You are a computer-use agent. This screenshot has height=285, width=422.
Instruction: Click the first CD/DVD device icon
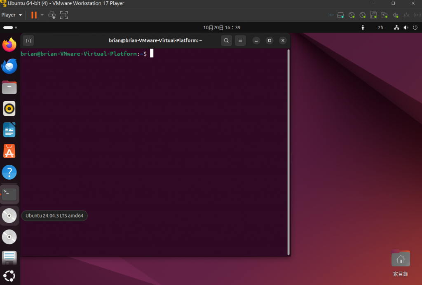[352, 15]
